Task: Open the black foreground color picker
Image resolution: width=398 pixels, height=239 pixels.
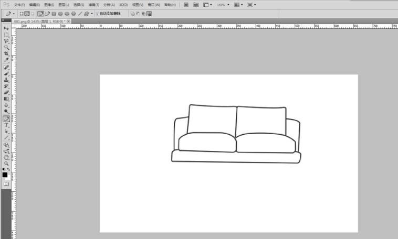Action: pyautogui.click(x=5, y=175)
